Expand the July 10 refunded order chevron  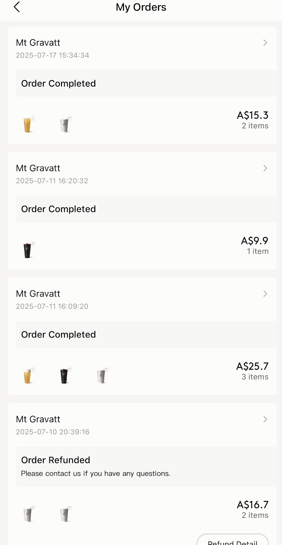[265, 419]
